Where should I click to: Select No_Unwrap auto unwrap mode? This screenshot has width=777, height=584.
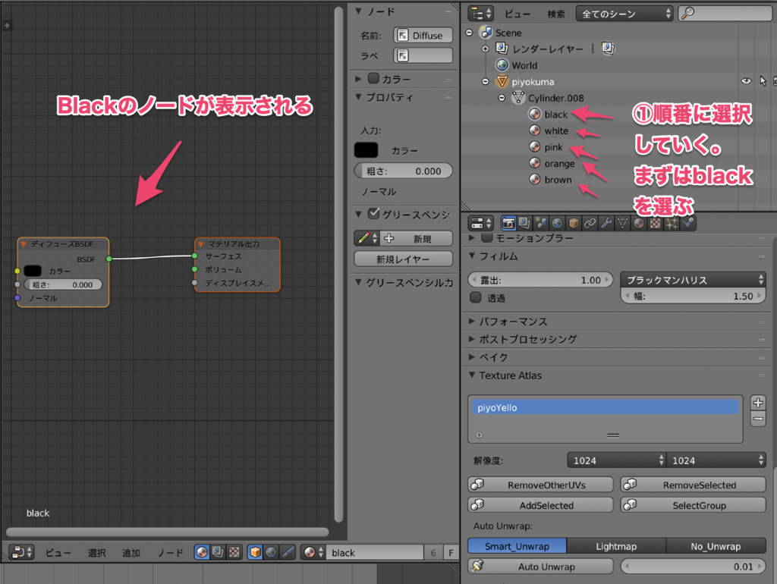click(716, 546)
